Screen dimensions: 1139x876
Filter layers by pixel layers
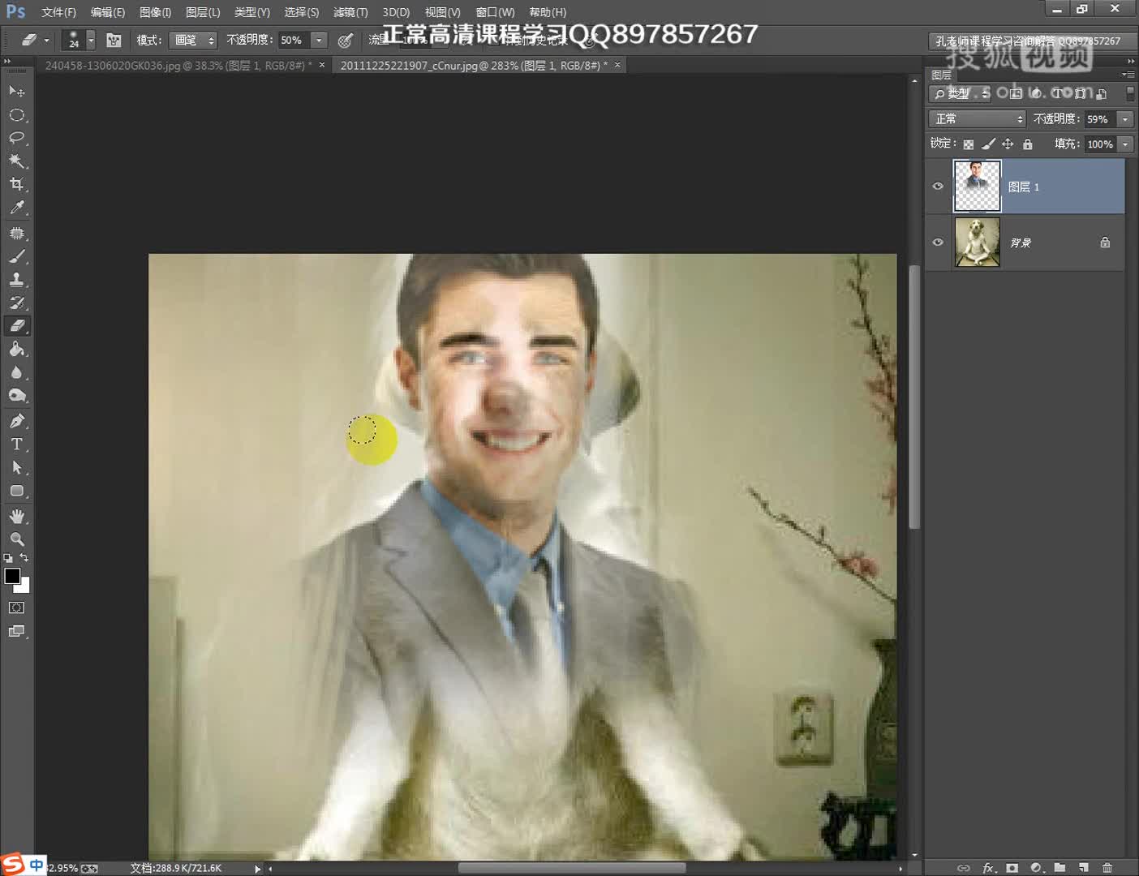[x=1016, y=93]
